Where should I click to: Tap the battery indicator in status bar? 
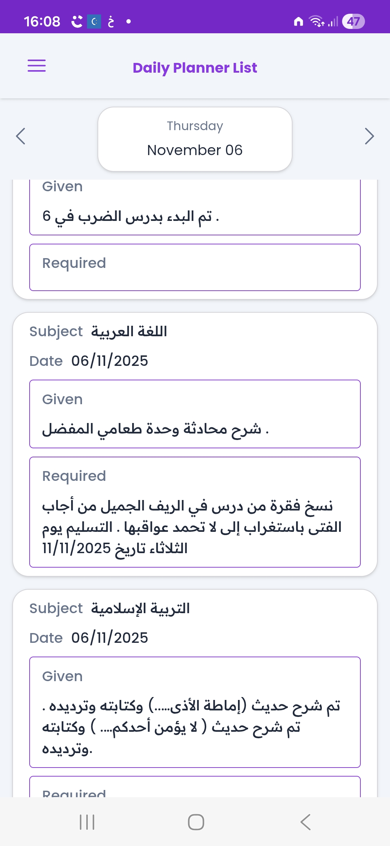(x=353, y=21)
